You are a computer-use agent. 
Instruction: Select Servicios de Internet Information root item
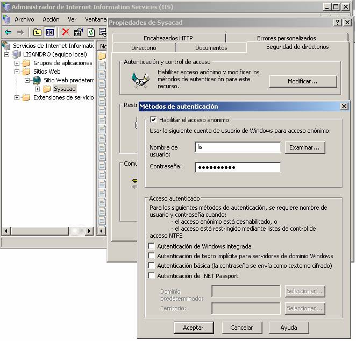[x=53, y=46]
